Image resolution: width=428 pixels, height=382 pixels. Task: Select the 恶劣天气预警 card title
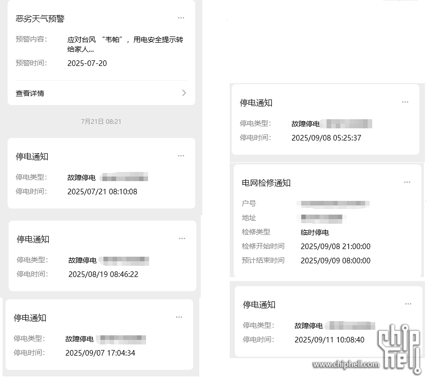point(40,19)
